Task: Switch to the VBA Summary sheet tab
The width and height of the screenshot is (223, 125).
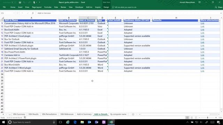Action: [x=19, y=114]
